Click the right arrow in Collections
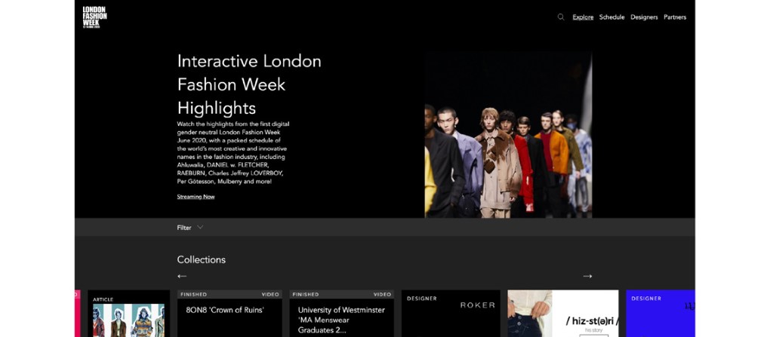Screen dimensions: 770x337 (x=587, y=276)
